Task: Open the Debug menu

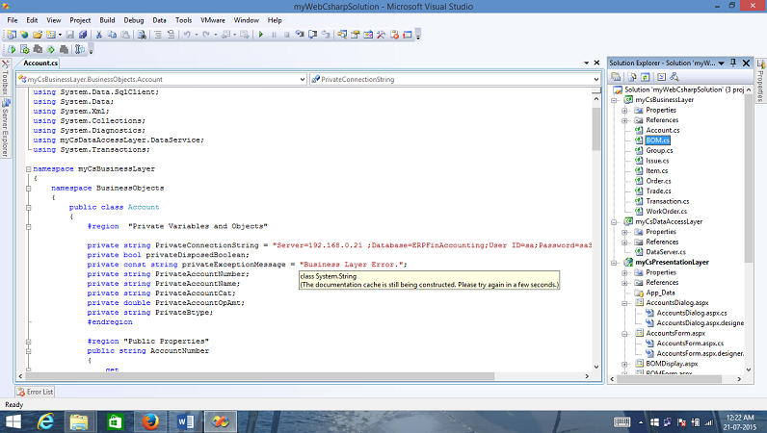Action: (133, 19)
